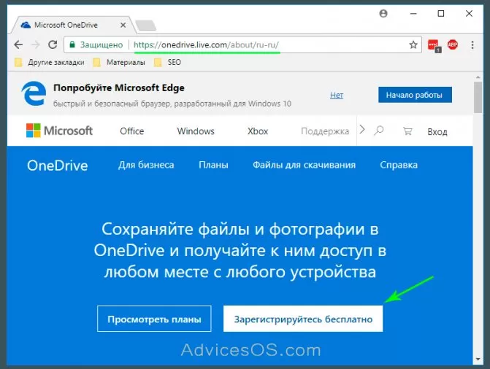This screenshot has height=369, width=490.
Task: Open the Office menu item
Action: pos(132,131)
